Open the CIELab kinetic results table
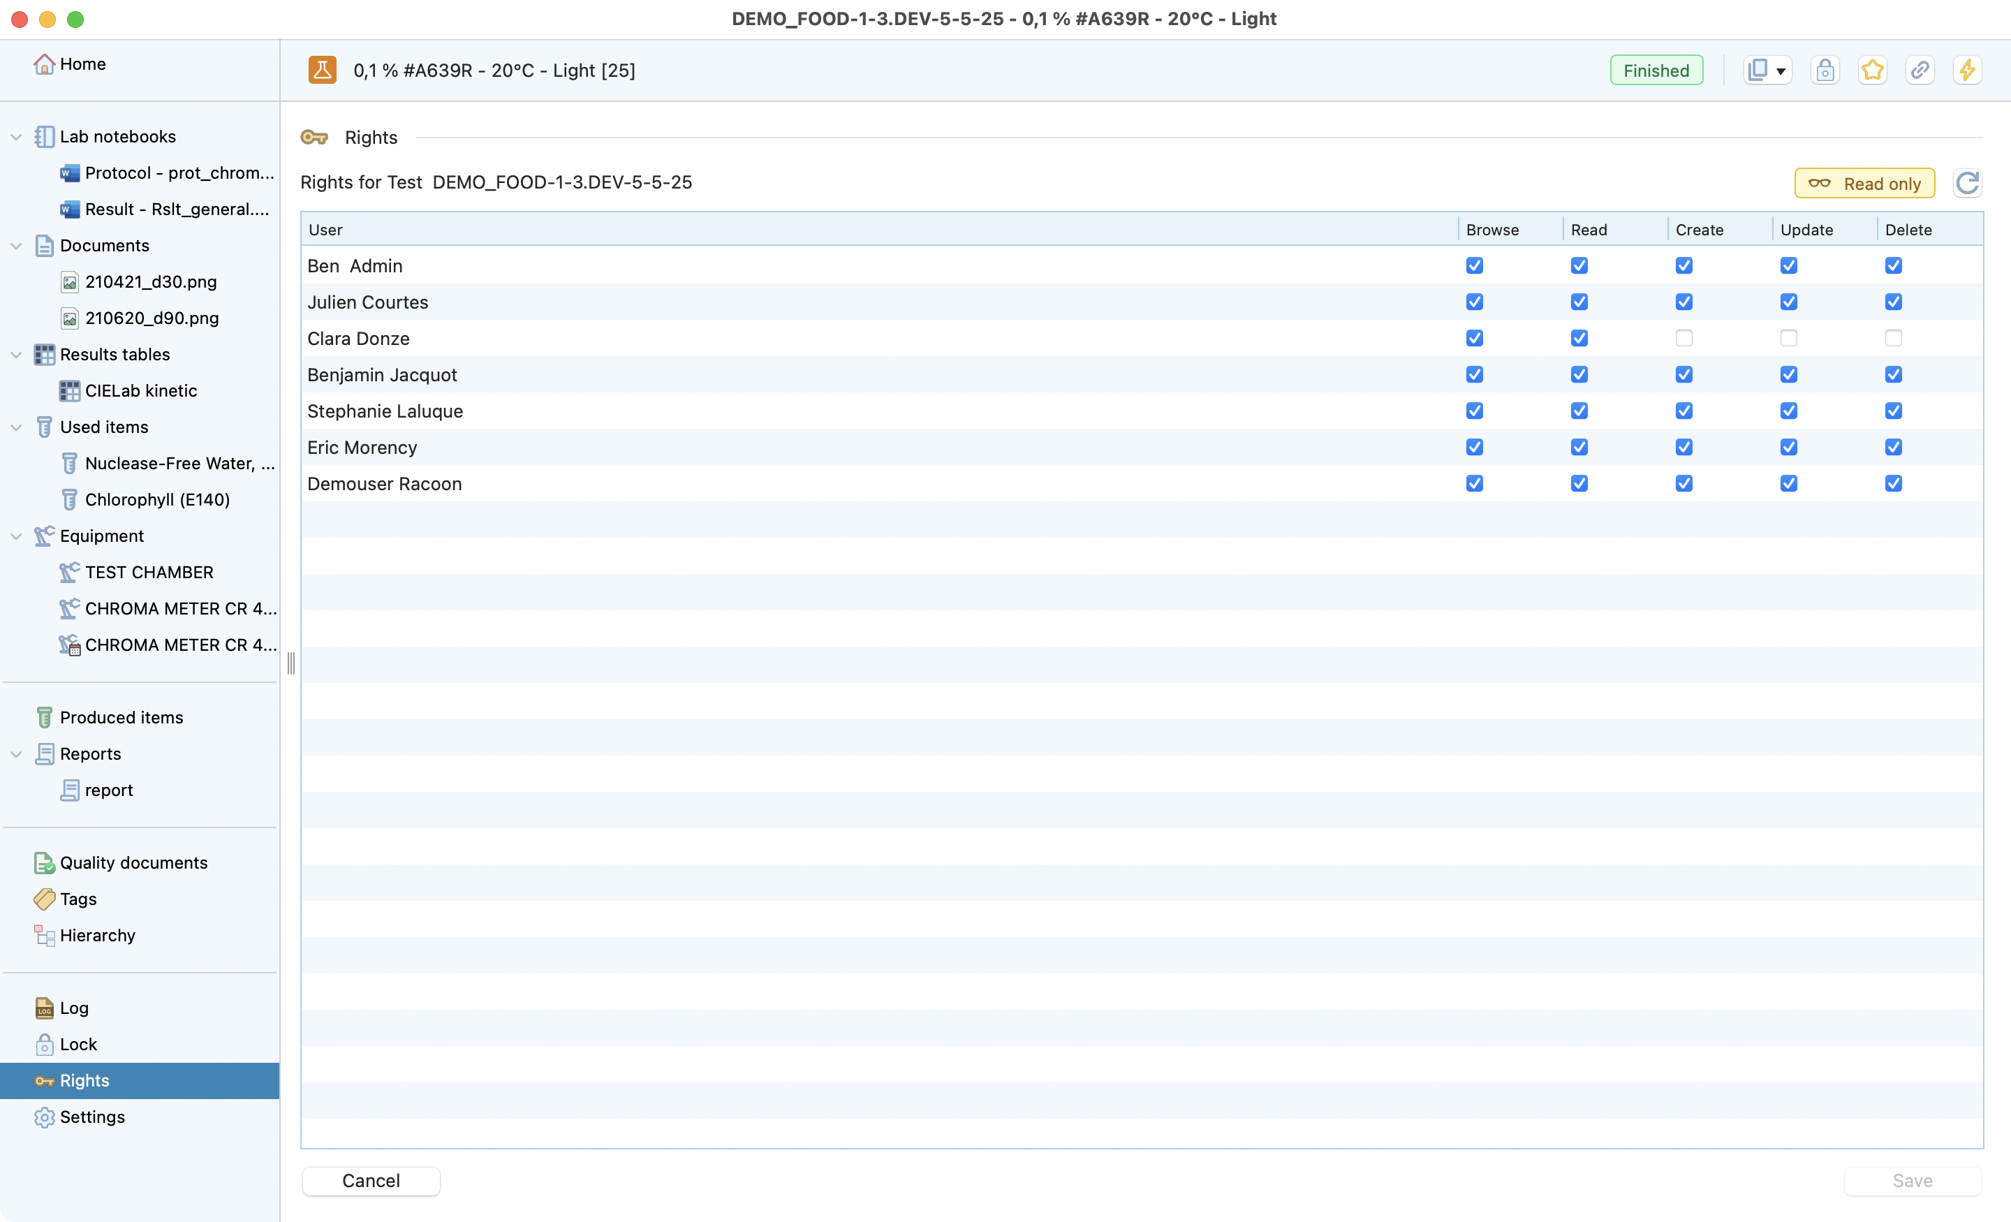The image size is (2011, 1222). click(140, 391)
